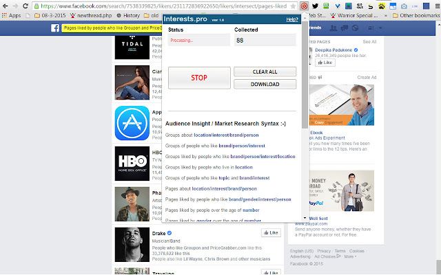The width and height of the screenshot is (441, 275).
Task: Click the green robot extension icon
Action: 326,6
